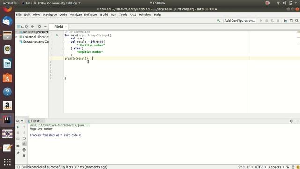300x169 pixels.
Task: Open the Build menu
Action: [x=104, y=15]
